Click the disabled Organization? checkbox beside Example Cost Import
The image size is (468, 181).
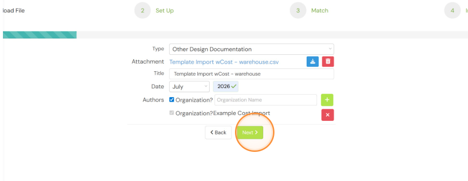(x=172, y=113)
